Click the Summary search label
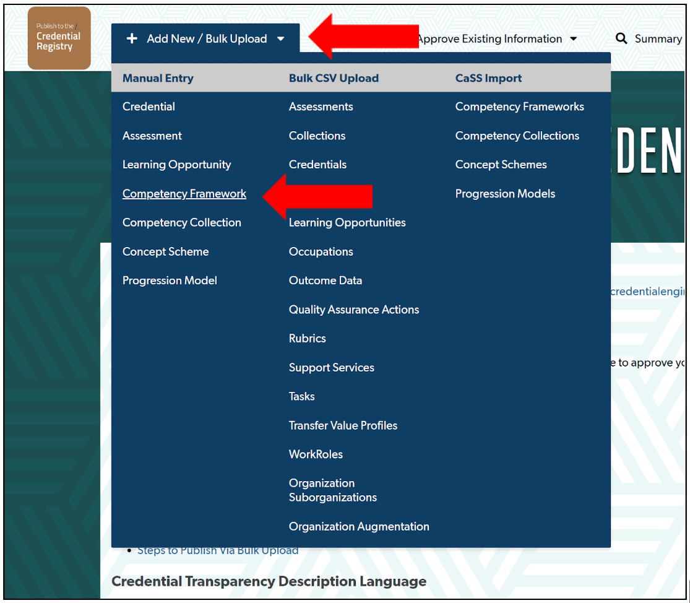 click(x=658, y=38)
